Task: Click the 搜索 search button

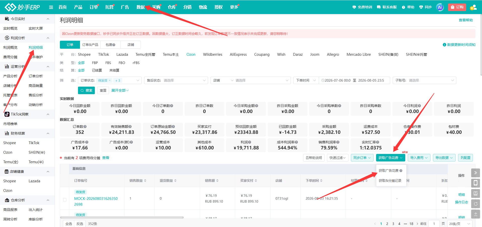Action: pyautogui.click(x=86, y=90)
